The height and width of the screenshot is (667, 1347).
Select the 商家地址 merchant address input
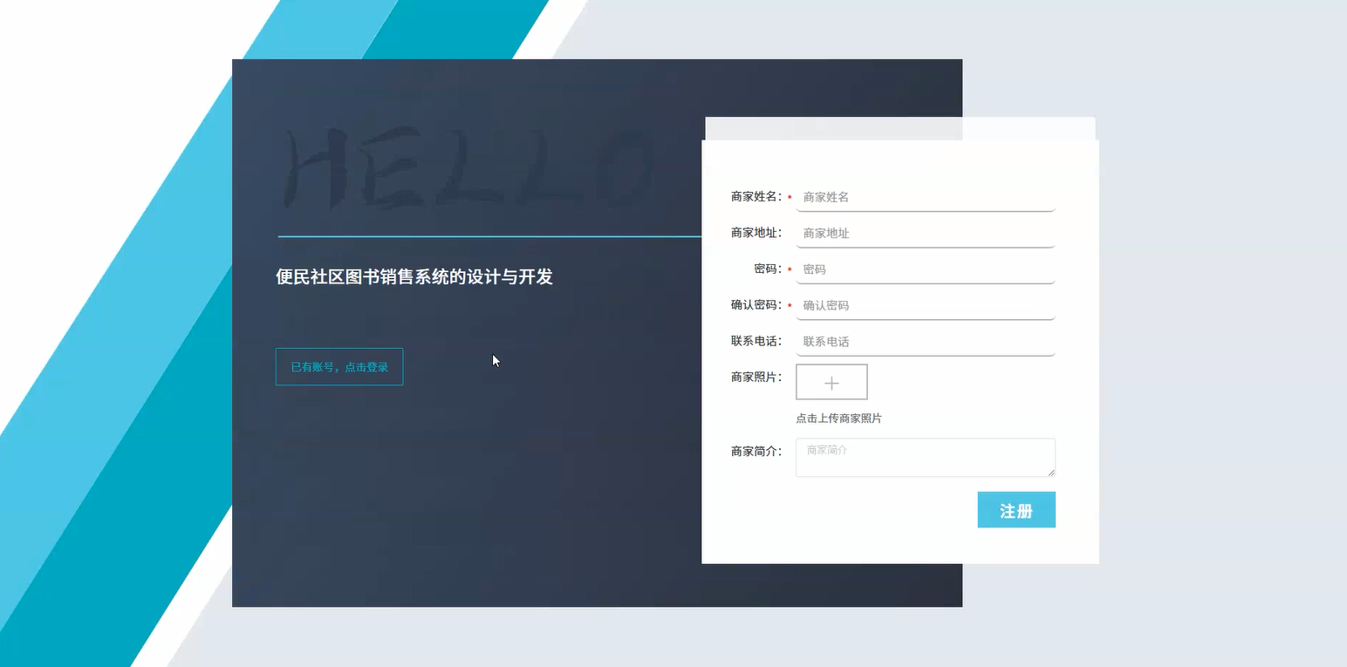pyautogui.click(x=924, y=233)
